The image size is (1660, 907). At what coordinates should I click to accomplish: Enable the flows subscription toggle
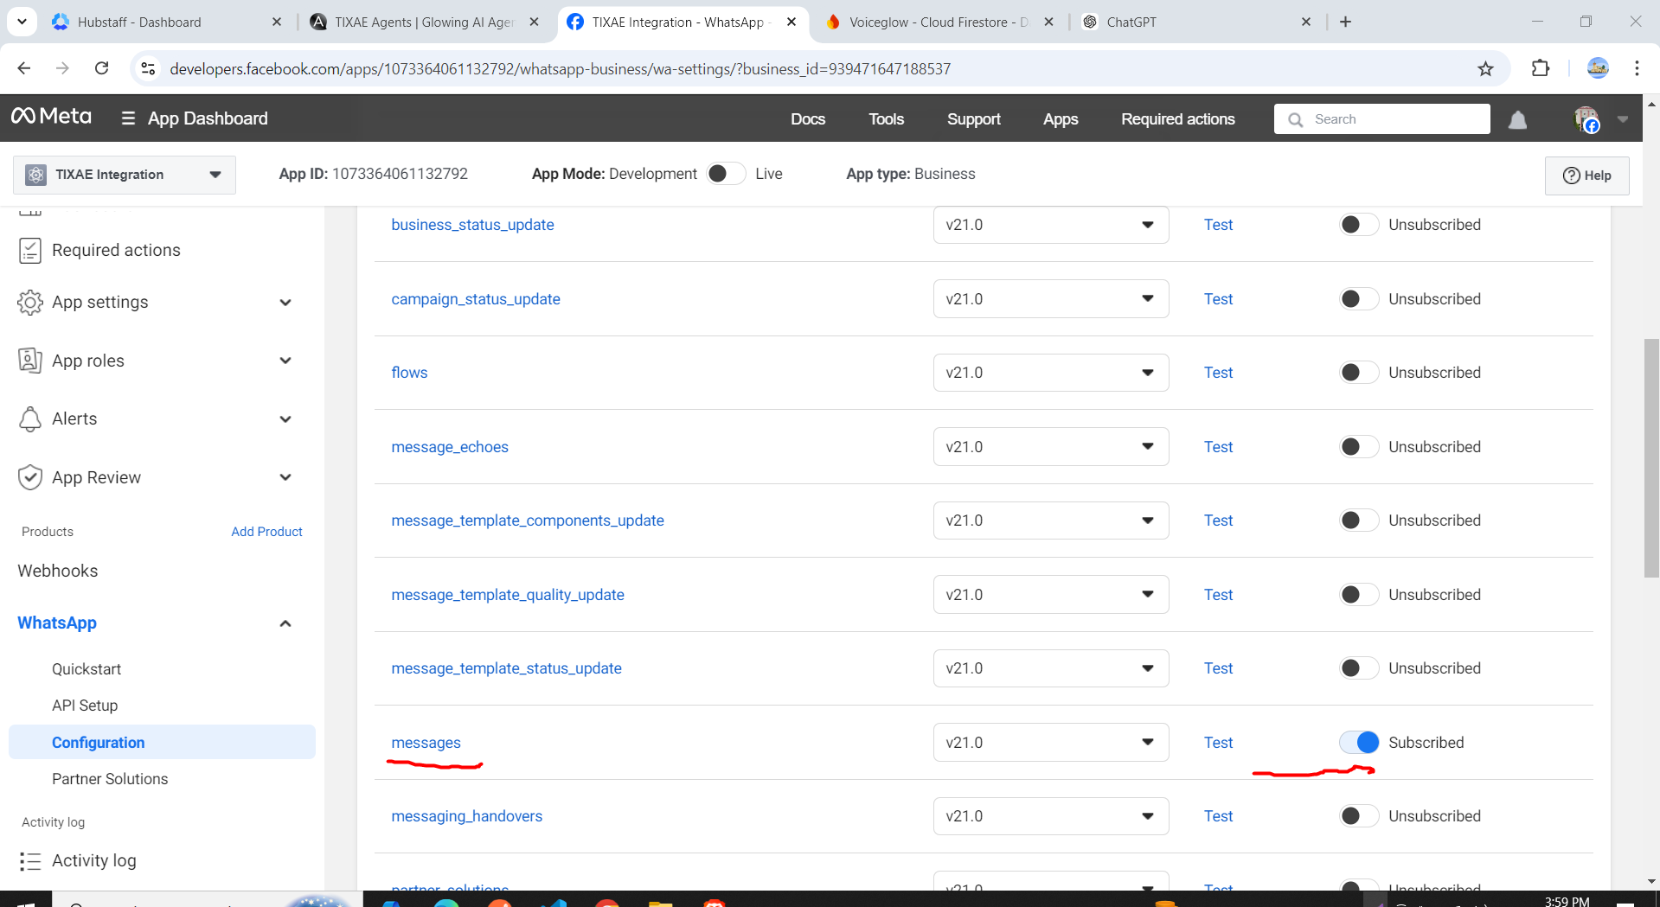pyautogui.click(x=1358, y=373)
